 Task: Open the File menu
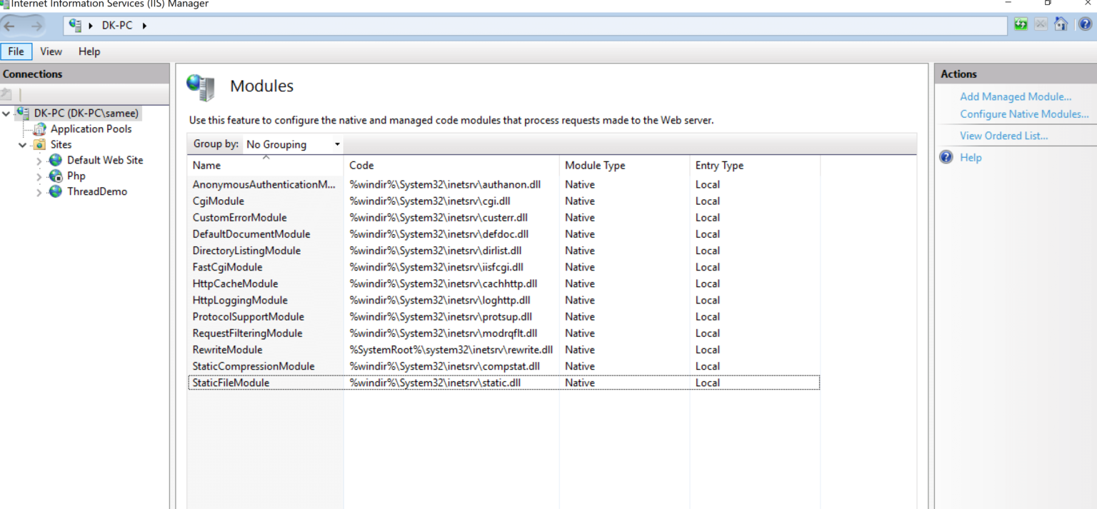click(16, 51)
